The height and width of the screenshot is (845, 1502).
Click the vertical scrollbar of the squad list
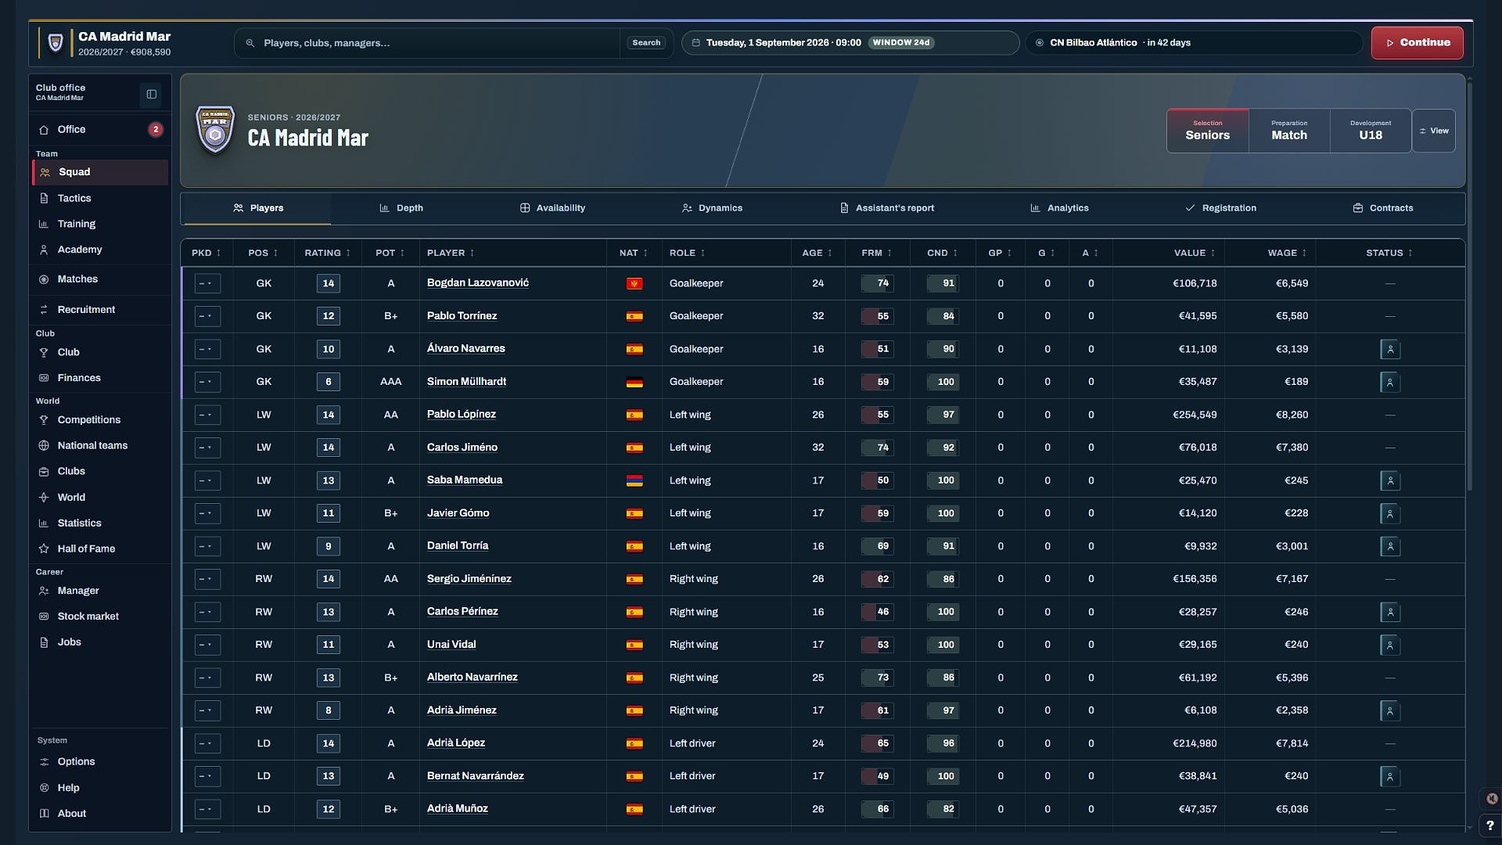1469,286
